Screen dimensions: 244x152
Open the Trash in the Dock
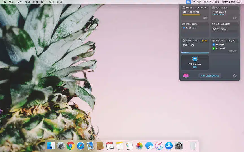(x=193, y=146)
